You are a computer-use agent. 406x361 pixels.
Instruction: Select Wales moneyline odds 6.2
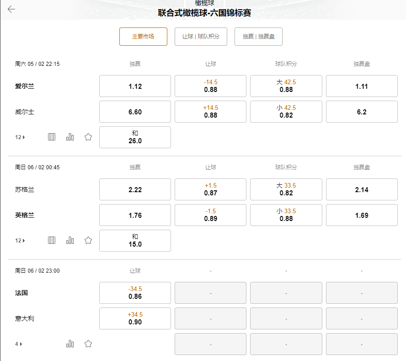362,112
